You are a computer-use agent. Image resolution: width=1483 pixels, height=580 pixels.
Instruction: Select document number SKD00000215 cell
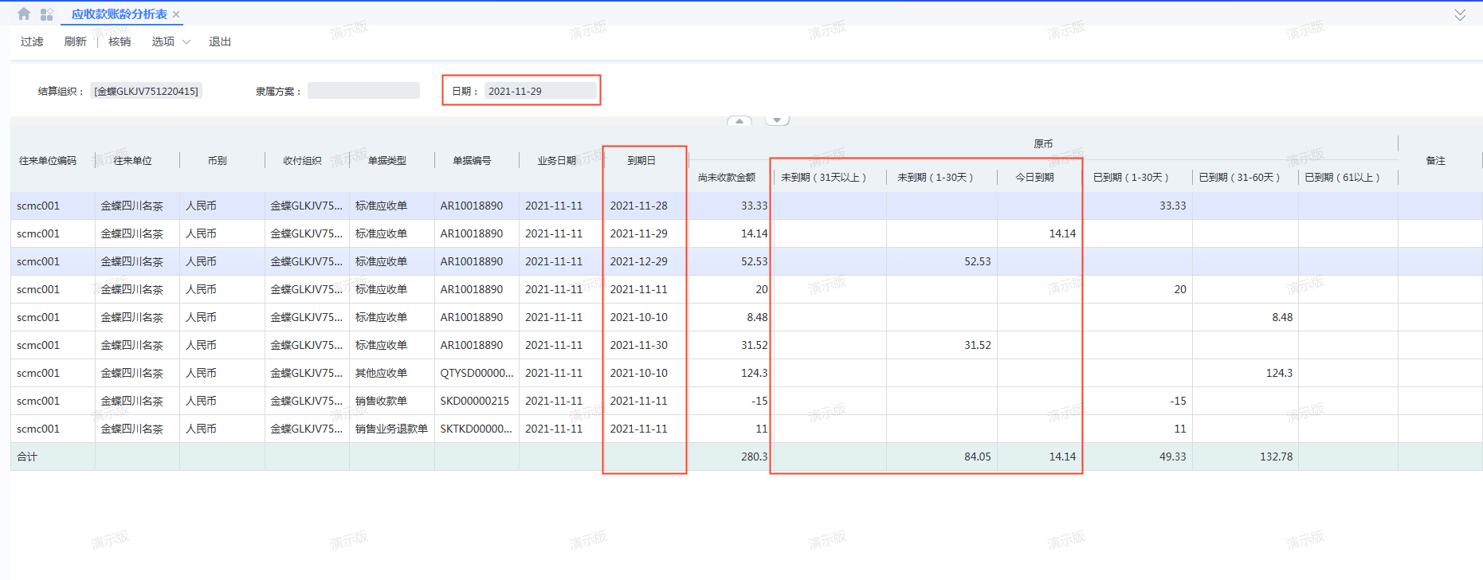tap(475, 401)
